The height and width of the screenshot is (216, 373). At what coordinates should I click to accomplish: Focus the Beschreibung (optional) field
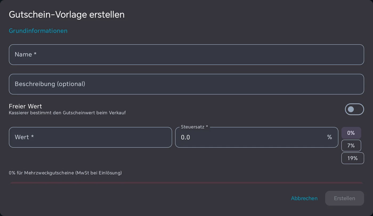coord(186,84)
